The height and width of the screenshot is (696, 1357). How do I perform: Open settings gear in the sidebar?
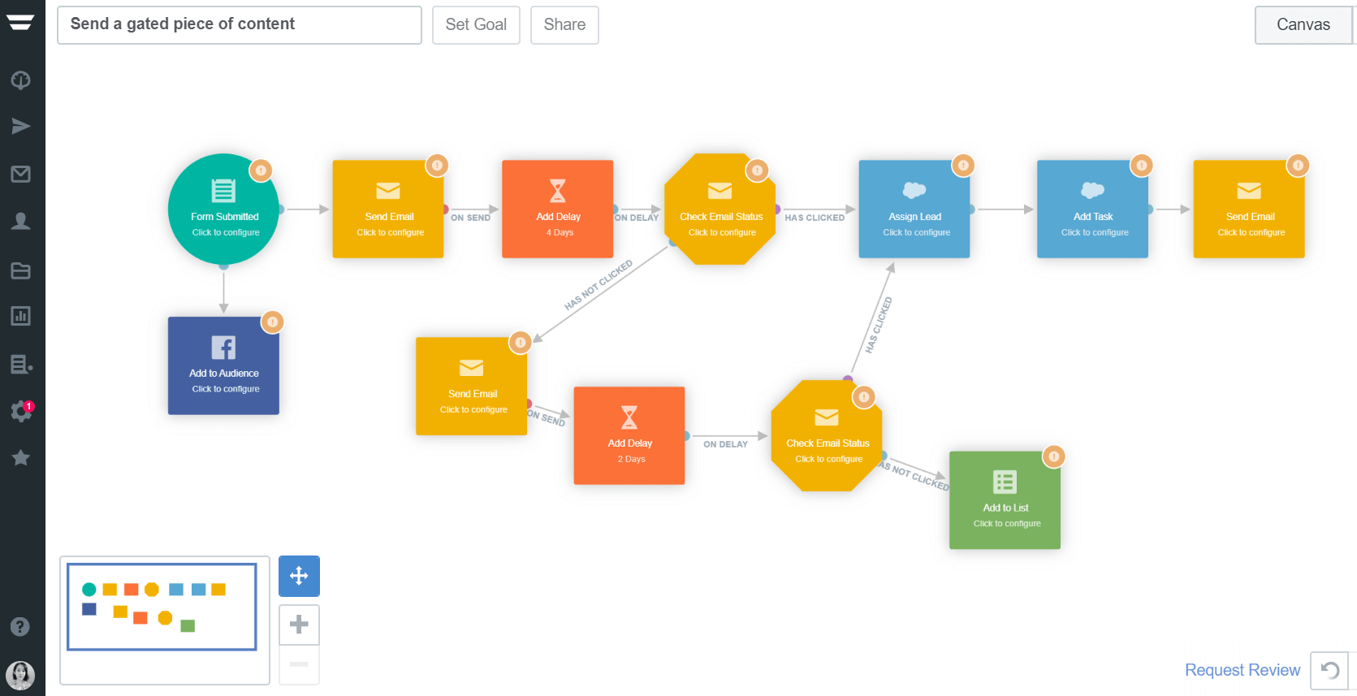click(x=21, y=411)
